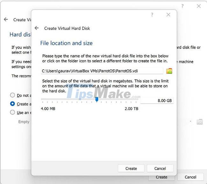Close the Create Virtual Hard Disk dialog
Viewport: 207px width, 184px height.
168,15
